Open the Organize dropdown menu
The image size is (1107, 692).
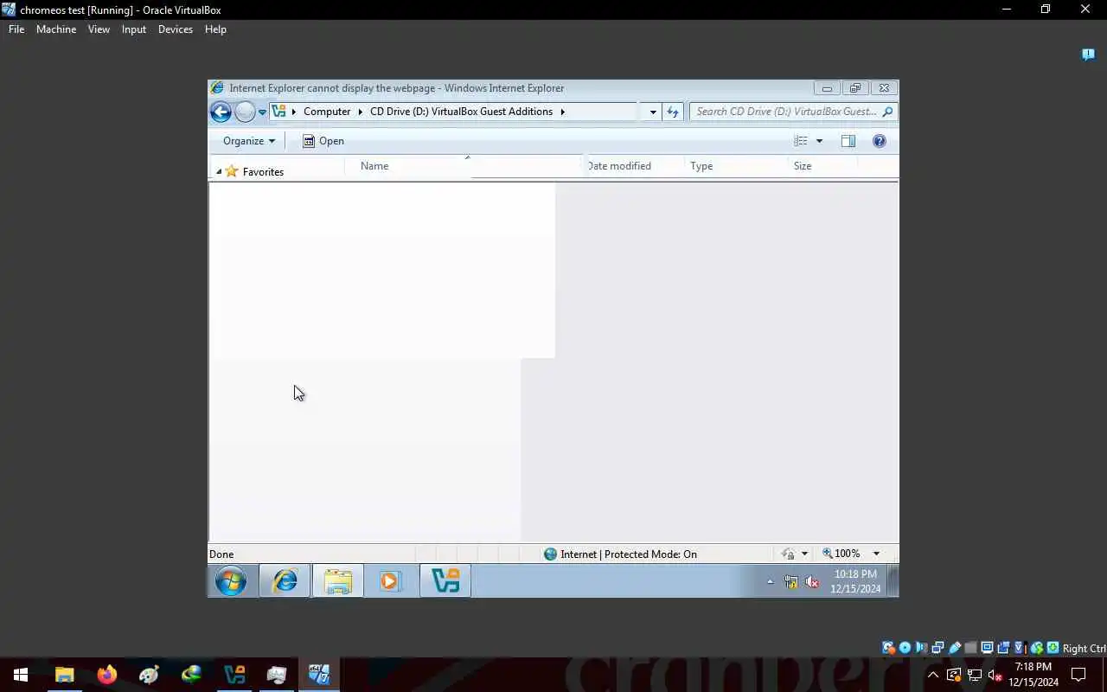(x=249, y=141)
